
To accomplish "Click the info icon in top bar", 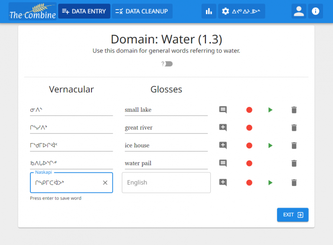I will [315, 11].
